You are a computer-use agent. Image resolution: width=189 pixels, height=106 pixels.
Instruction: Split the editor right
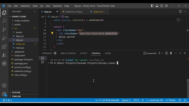pos(180,11)
